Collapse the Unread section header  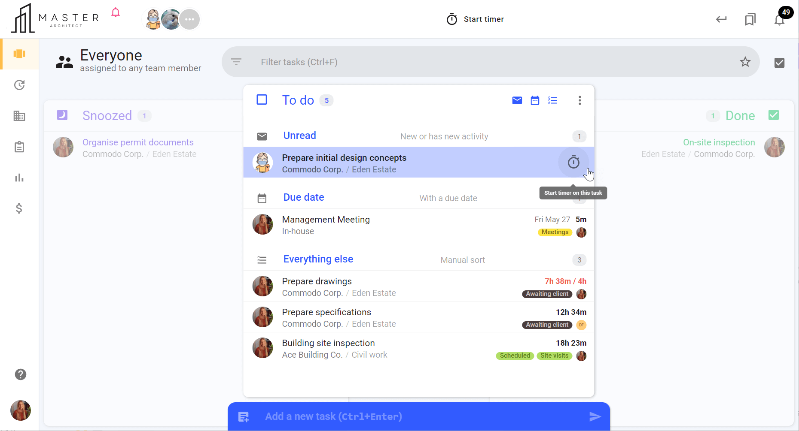[419, 136]
